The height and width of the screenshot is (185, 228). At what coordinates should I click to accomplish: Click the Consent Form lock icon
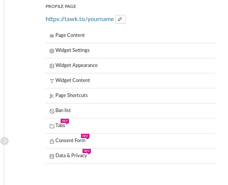52,141
